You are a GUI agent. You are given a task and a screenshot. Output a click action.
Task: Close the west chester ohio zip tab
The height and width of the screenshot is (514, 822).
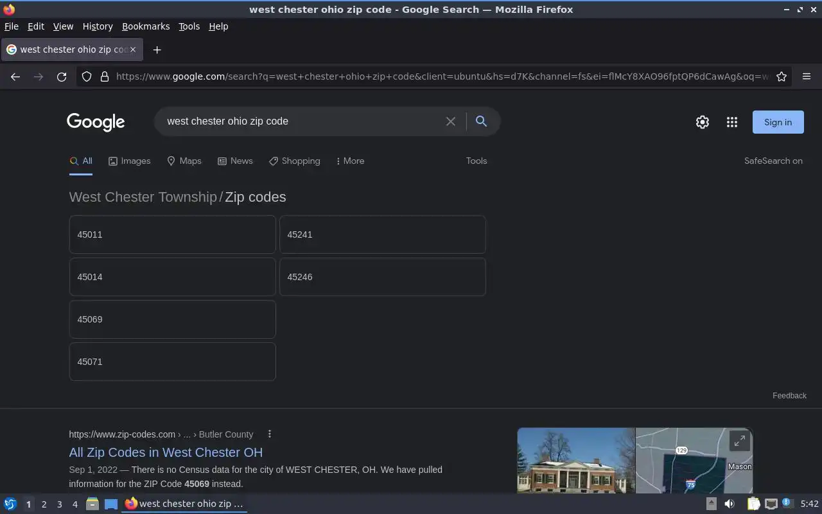[x=133, y=49]
